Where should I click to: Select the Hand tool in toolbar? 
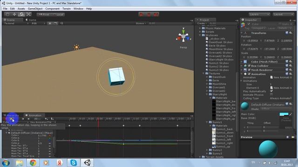[7, 14]
